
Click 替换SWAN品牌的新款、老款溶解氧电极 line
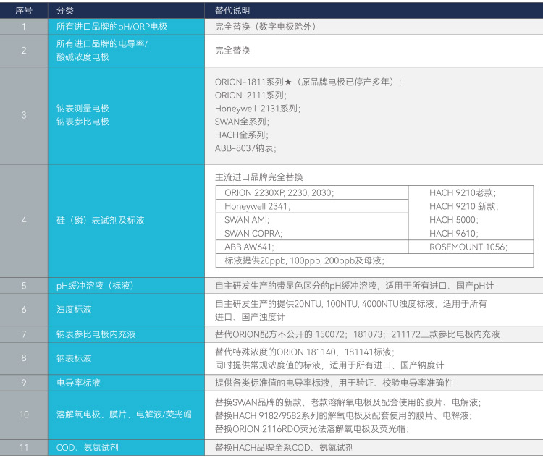pos(348,402)
